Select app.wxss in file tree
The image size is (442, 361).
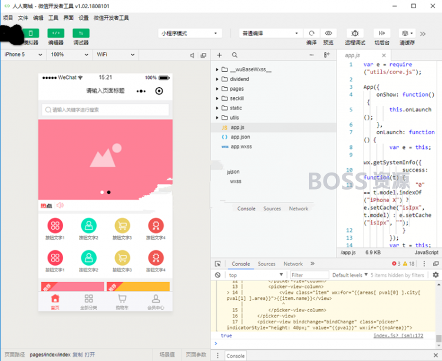(x=273, y=147)
